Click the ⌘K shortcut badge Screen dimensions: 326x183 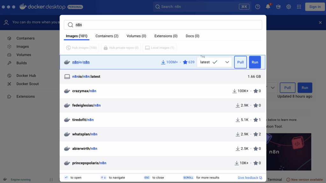244,7
